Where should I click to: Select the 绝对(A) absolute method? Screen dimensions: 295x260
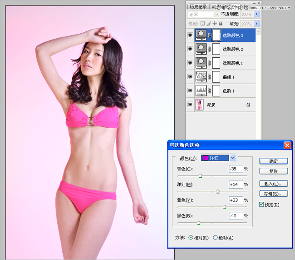pyautogui.click(x=215, y=238)
